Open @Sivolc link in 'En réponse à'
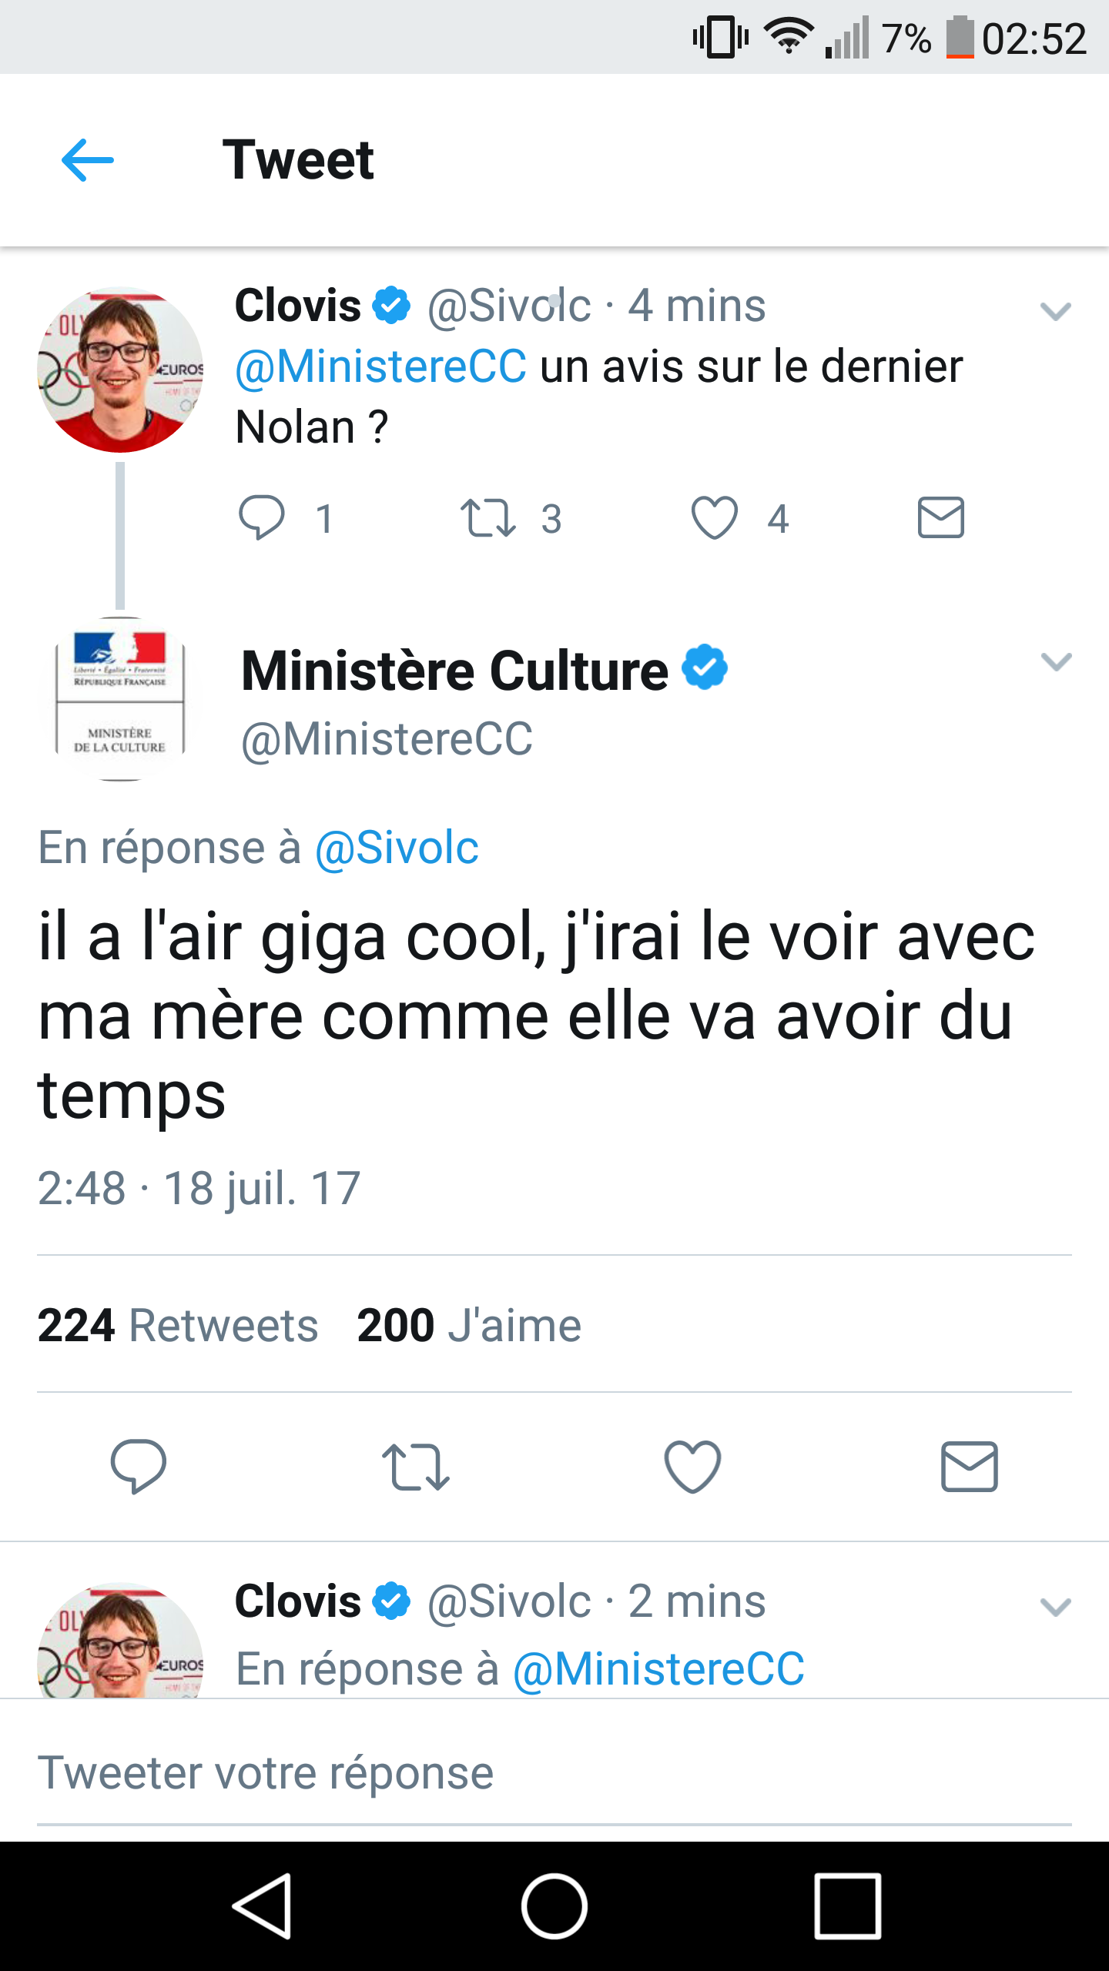 click(397, 848)
